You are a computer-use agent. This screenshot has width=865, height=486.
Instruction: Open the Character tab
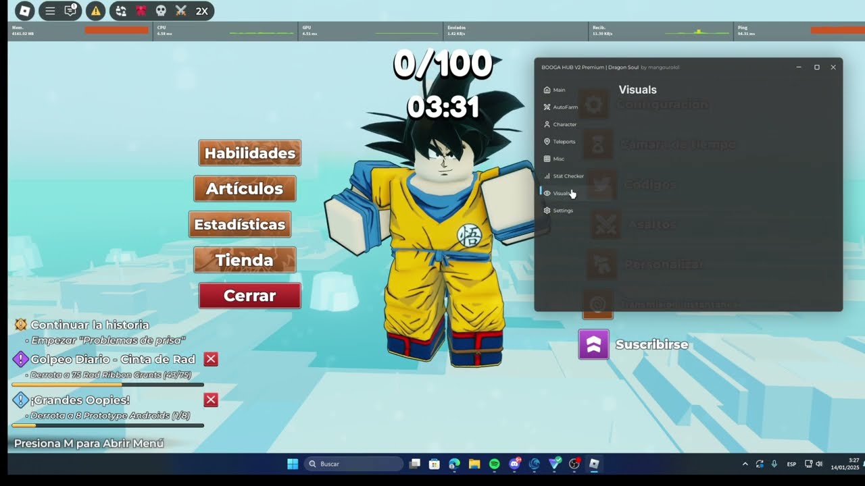560,124
